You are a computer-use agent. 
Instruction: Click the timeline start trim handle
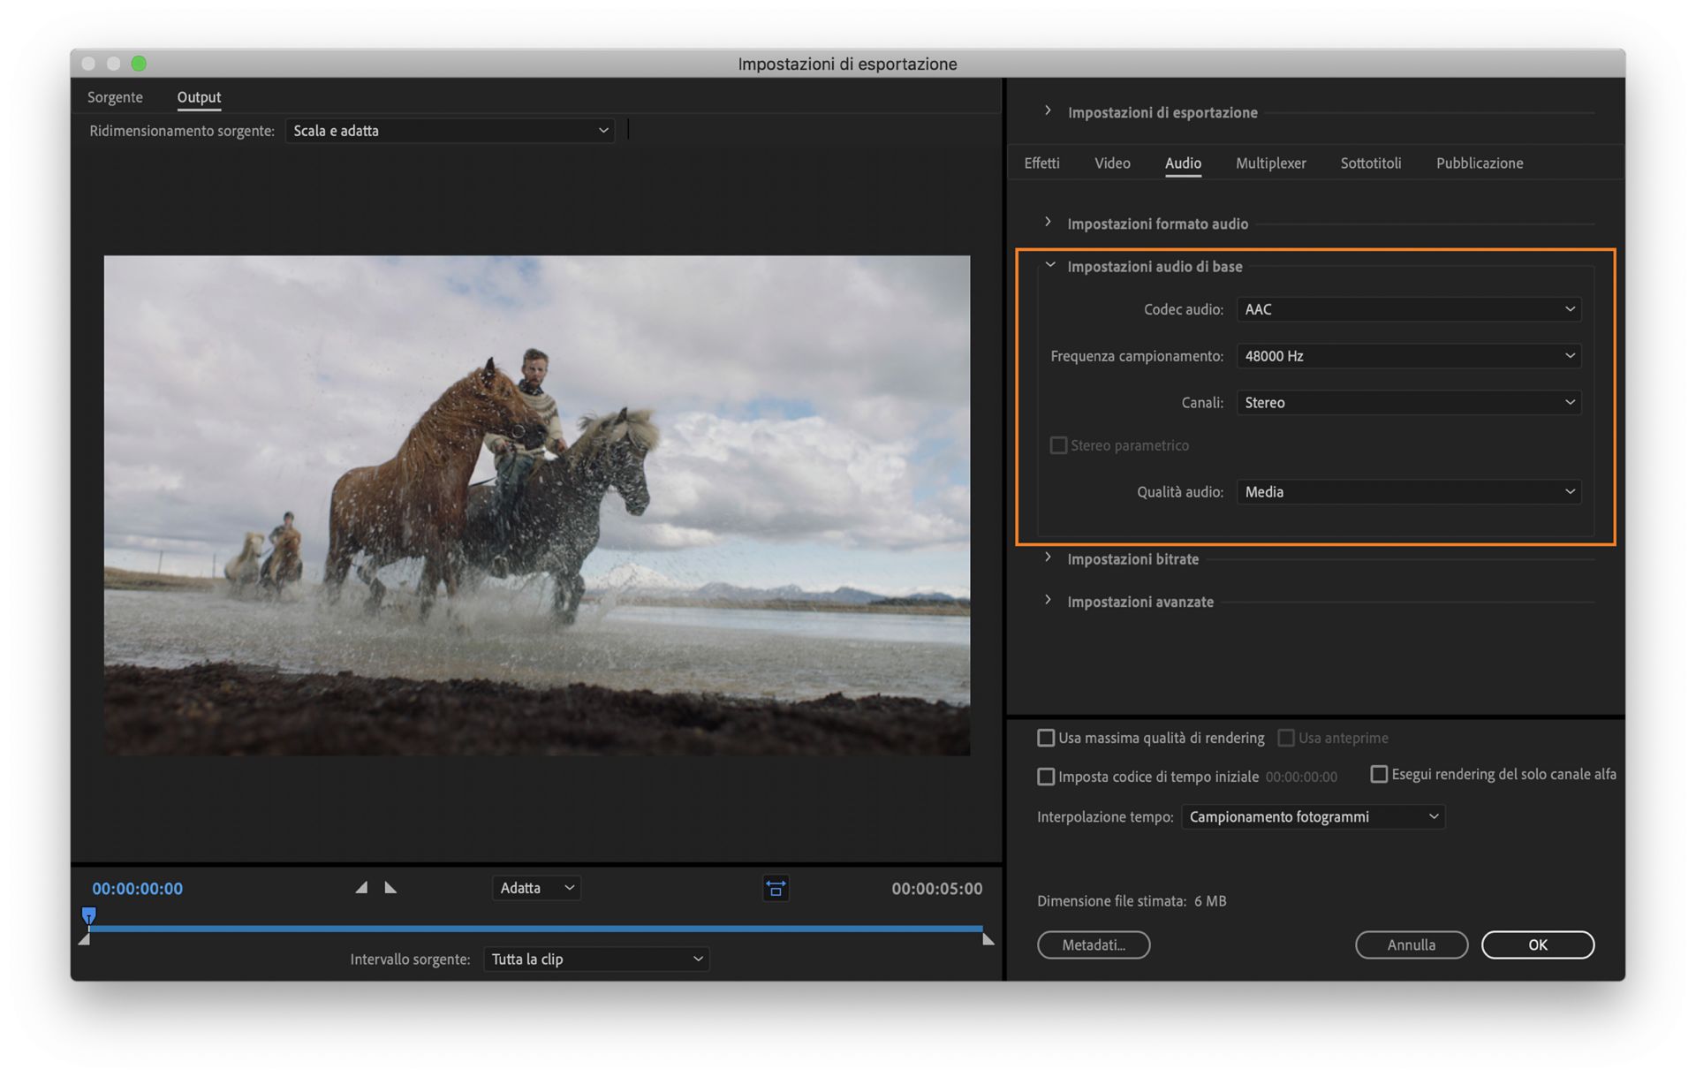[x=84, y=940]
